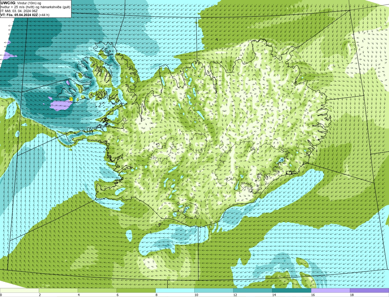
Task: Click the legend scale label '2'
Action: coord(40,295)
